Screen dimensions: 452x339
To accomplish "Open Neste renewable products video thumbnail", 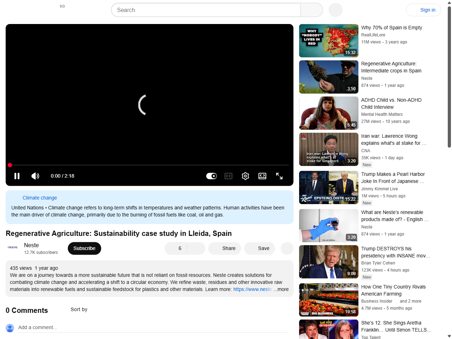I will point(329,226).
